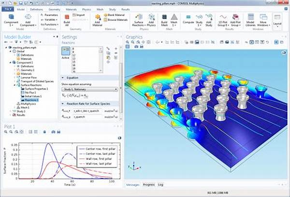Switch to the Progress tab
Viewport: 290px width, 197px height.
[x=149, y=185]
